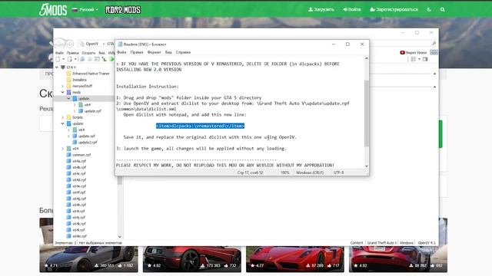Open red Ferrari Enzo thumbnail rated 4.77
This screenshot has width=492, height=276.
click(295, 259)
